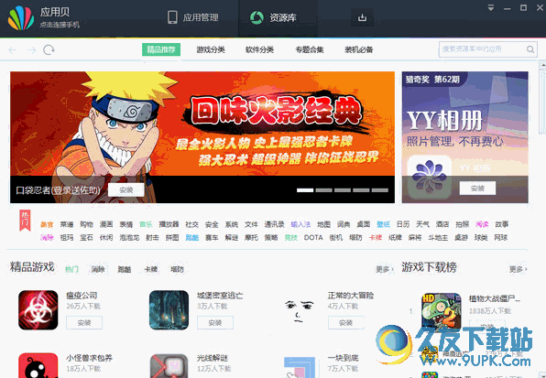Click the 应用宝 colorful logo icon

point(21,18)
